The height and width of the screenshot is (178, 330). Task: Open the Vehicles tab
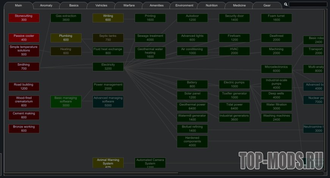tap(101, 6)
